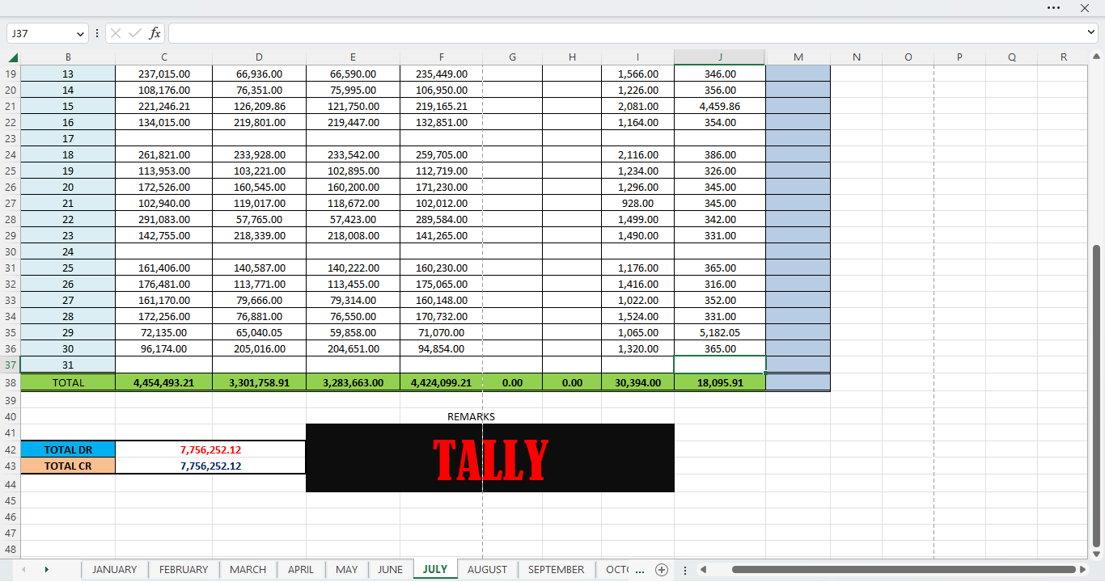Click previous sheet navigation arrow
The height and width of the screenshot is (582, 1105).
[x=23, y=570]
